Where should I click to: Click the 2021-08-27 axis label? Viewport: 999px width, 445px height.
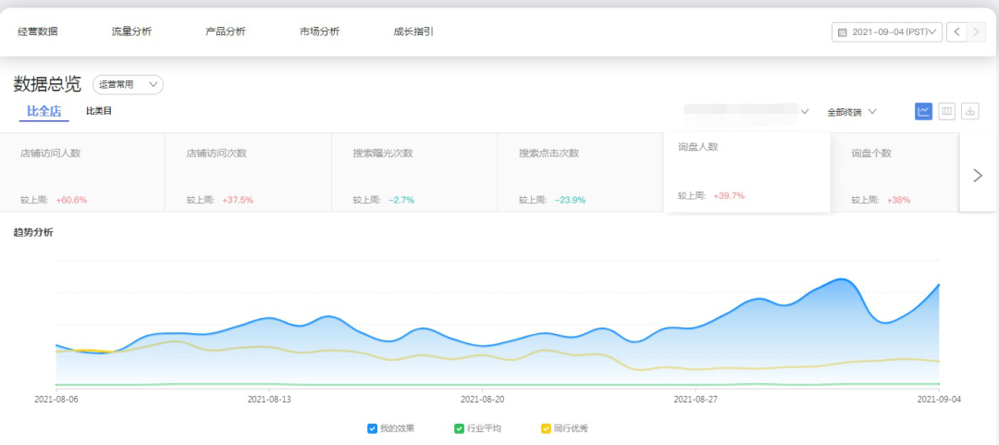pos(695,399)
